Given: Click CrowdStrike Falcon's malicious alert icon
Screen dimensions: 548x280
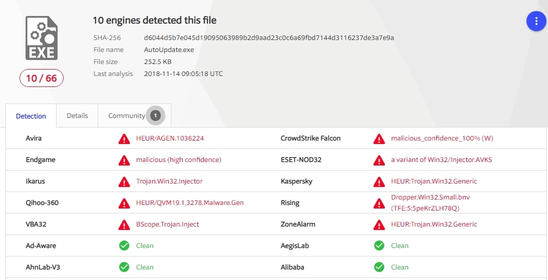Looking at the screenshot, I should click(x=379, y=138).
